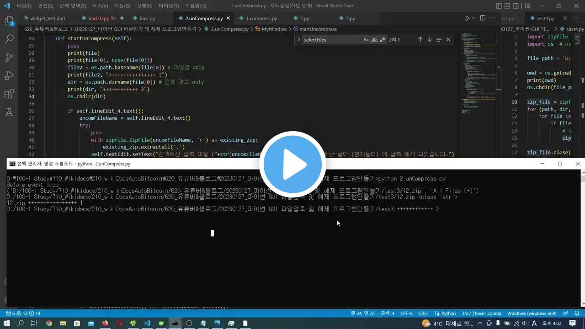
Task: Open the 편집(E) menu
Action: click(x=46, y=6)
